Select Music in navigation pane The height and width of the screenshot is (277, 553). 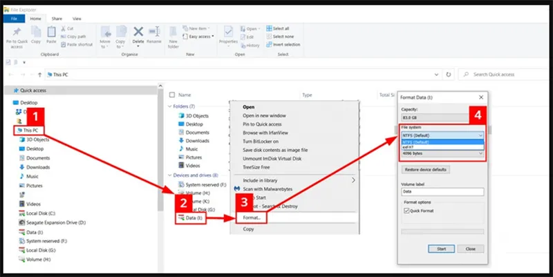pos(29,176)
